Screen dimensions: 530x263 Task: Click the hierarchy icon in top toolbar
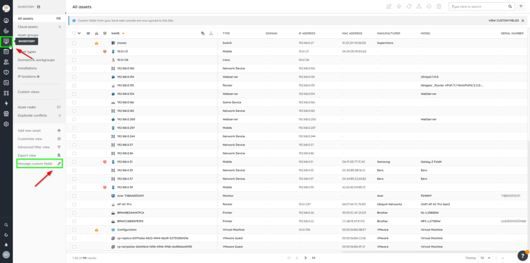point(419,6)
